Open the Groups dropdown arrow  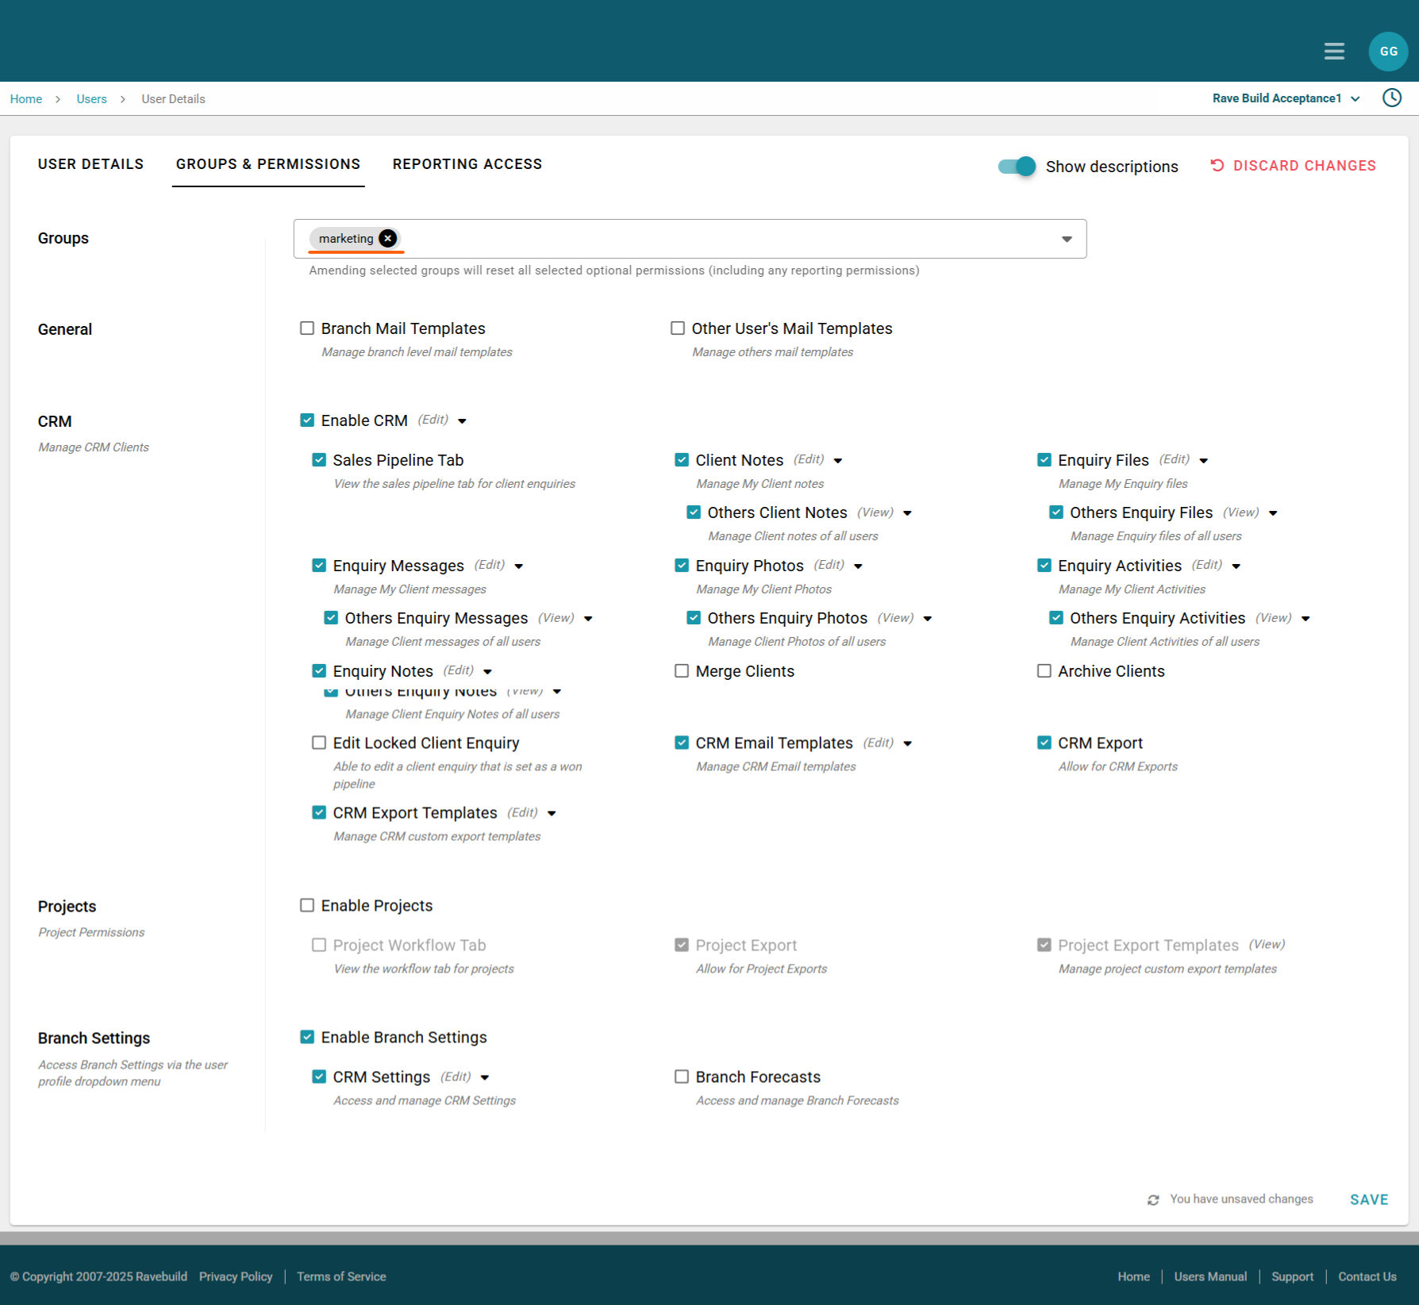[1067, 239]
